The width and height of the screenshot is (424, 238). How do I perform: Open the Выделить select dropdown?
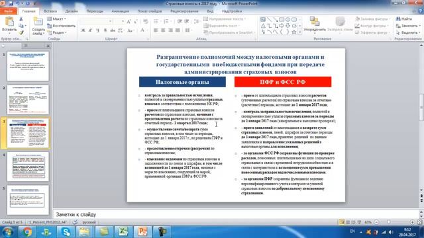pos(408,32)
